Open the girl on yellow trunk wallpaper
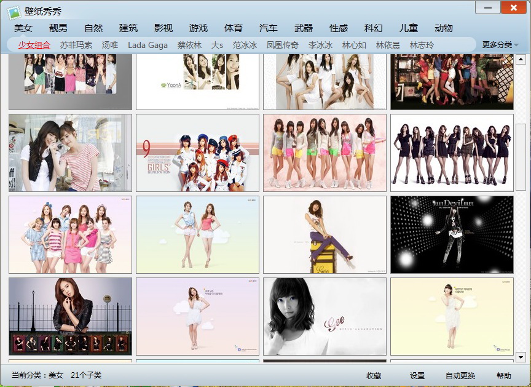Screen dimensions: 531x387 tap(324, 234)
